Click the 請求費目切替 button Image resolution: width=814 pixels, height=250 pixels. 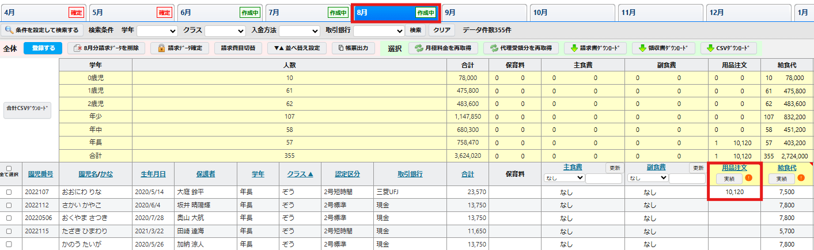point(238,48)
